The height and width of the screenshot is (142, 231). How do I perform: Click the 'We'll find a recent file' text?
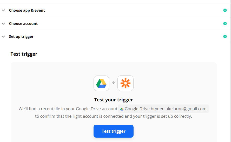[x=68, y=109]
